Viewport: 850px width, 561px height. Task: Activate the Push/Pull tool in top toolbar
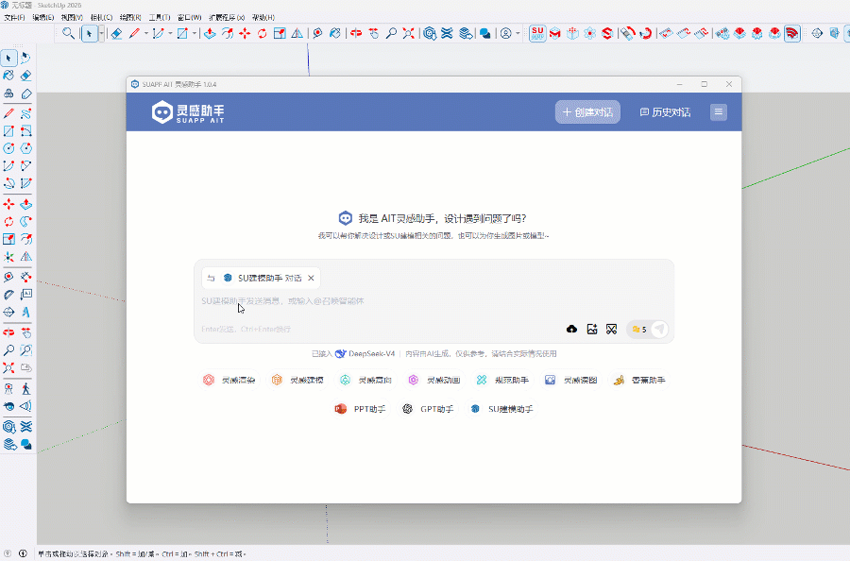210,34
